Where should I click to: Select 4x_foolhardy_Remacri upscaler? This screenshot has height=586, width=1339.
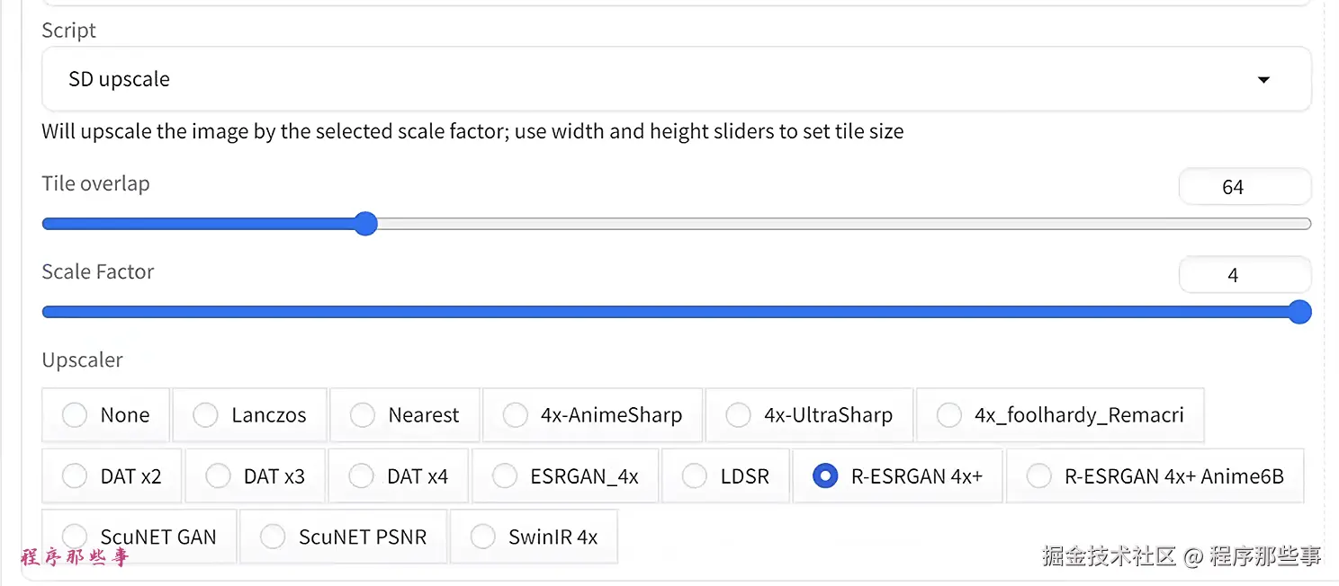(948, 415)
